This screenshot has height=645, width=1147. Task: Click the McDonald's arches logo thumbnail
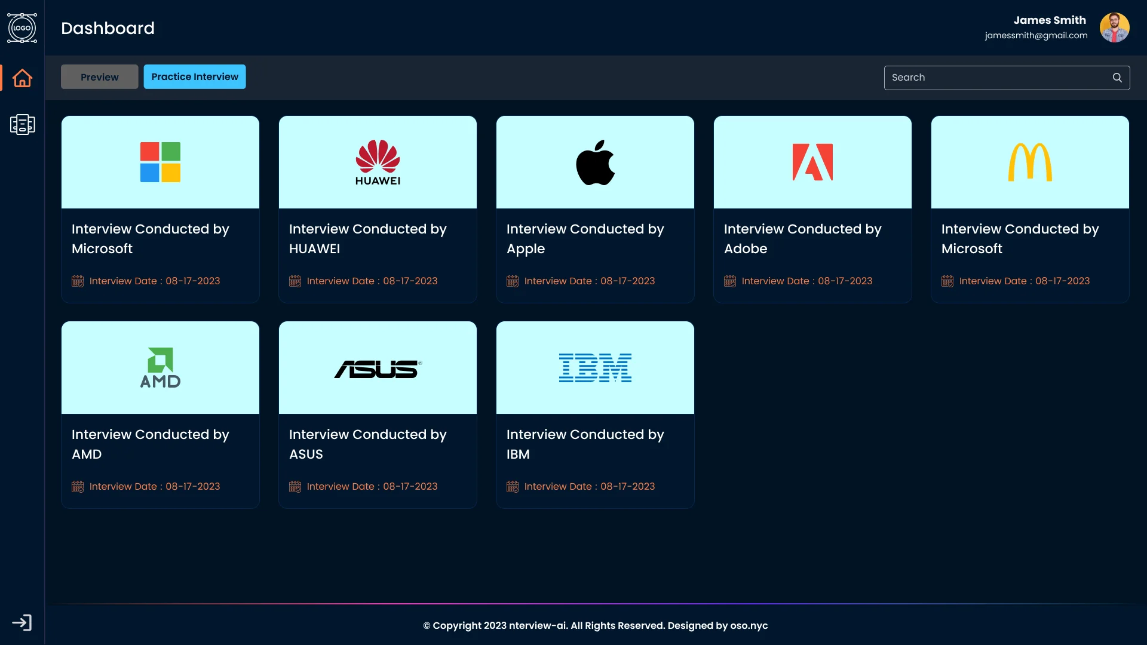click(x=1030, y=162)
